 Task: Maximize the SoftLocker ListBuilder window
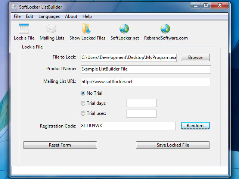pos(206,6)
